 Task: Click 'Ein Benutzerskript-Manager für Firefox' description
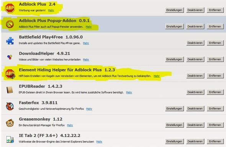(x=41, y=125)
